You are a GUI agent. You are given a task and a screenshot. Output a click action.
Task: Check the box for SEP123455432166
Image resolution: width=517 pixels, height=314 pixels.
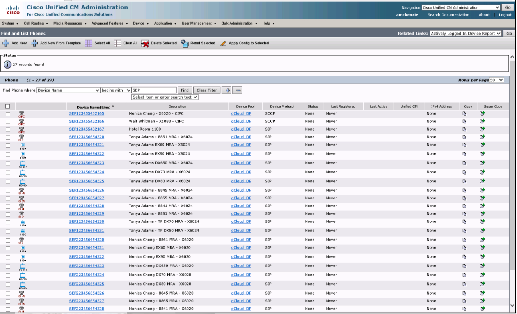(8, 122)
